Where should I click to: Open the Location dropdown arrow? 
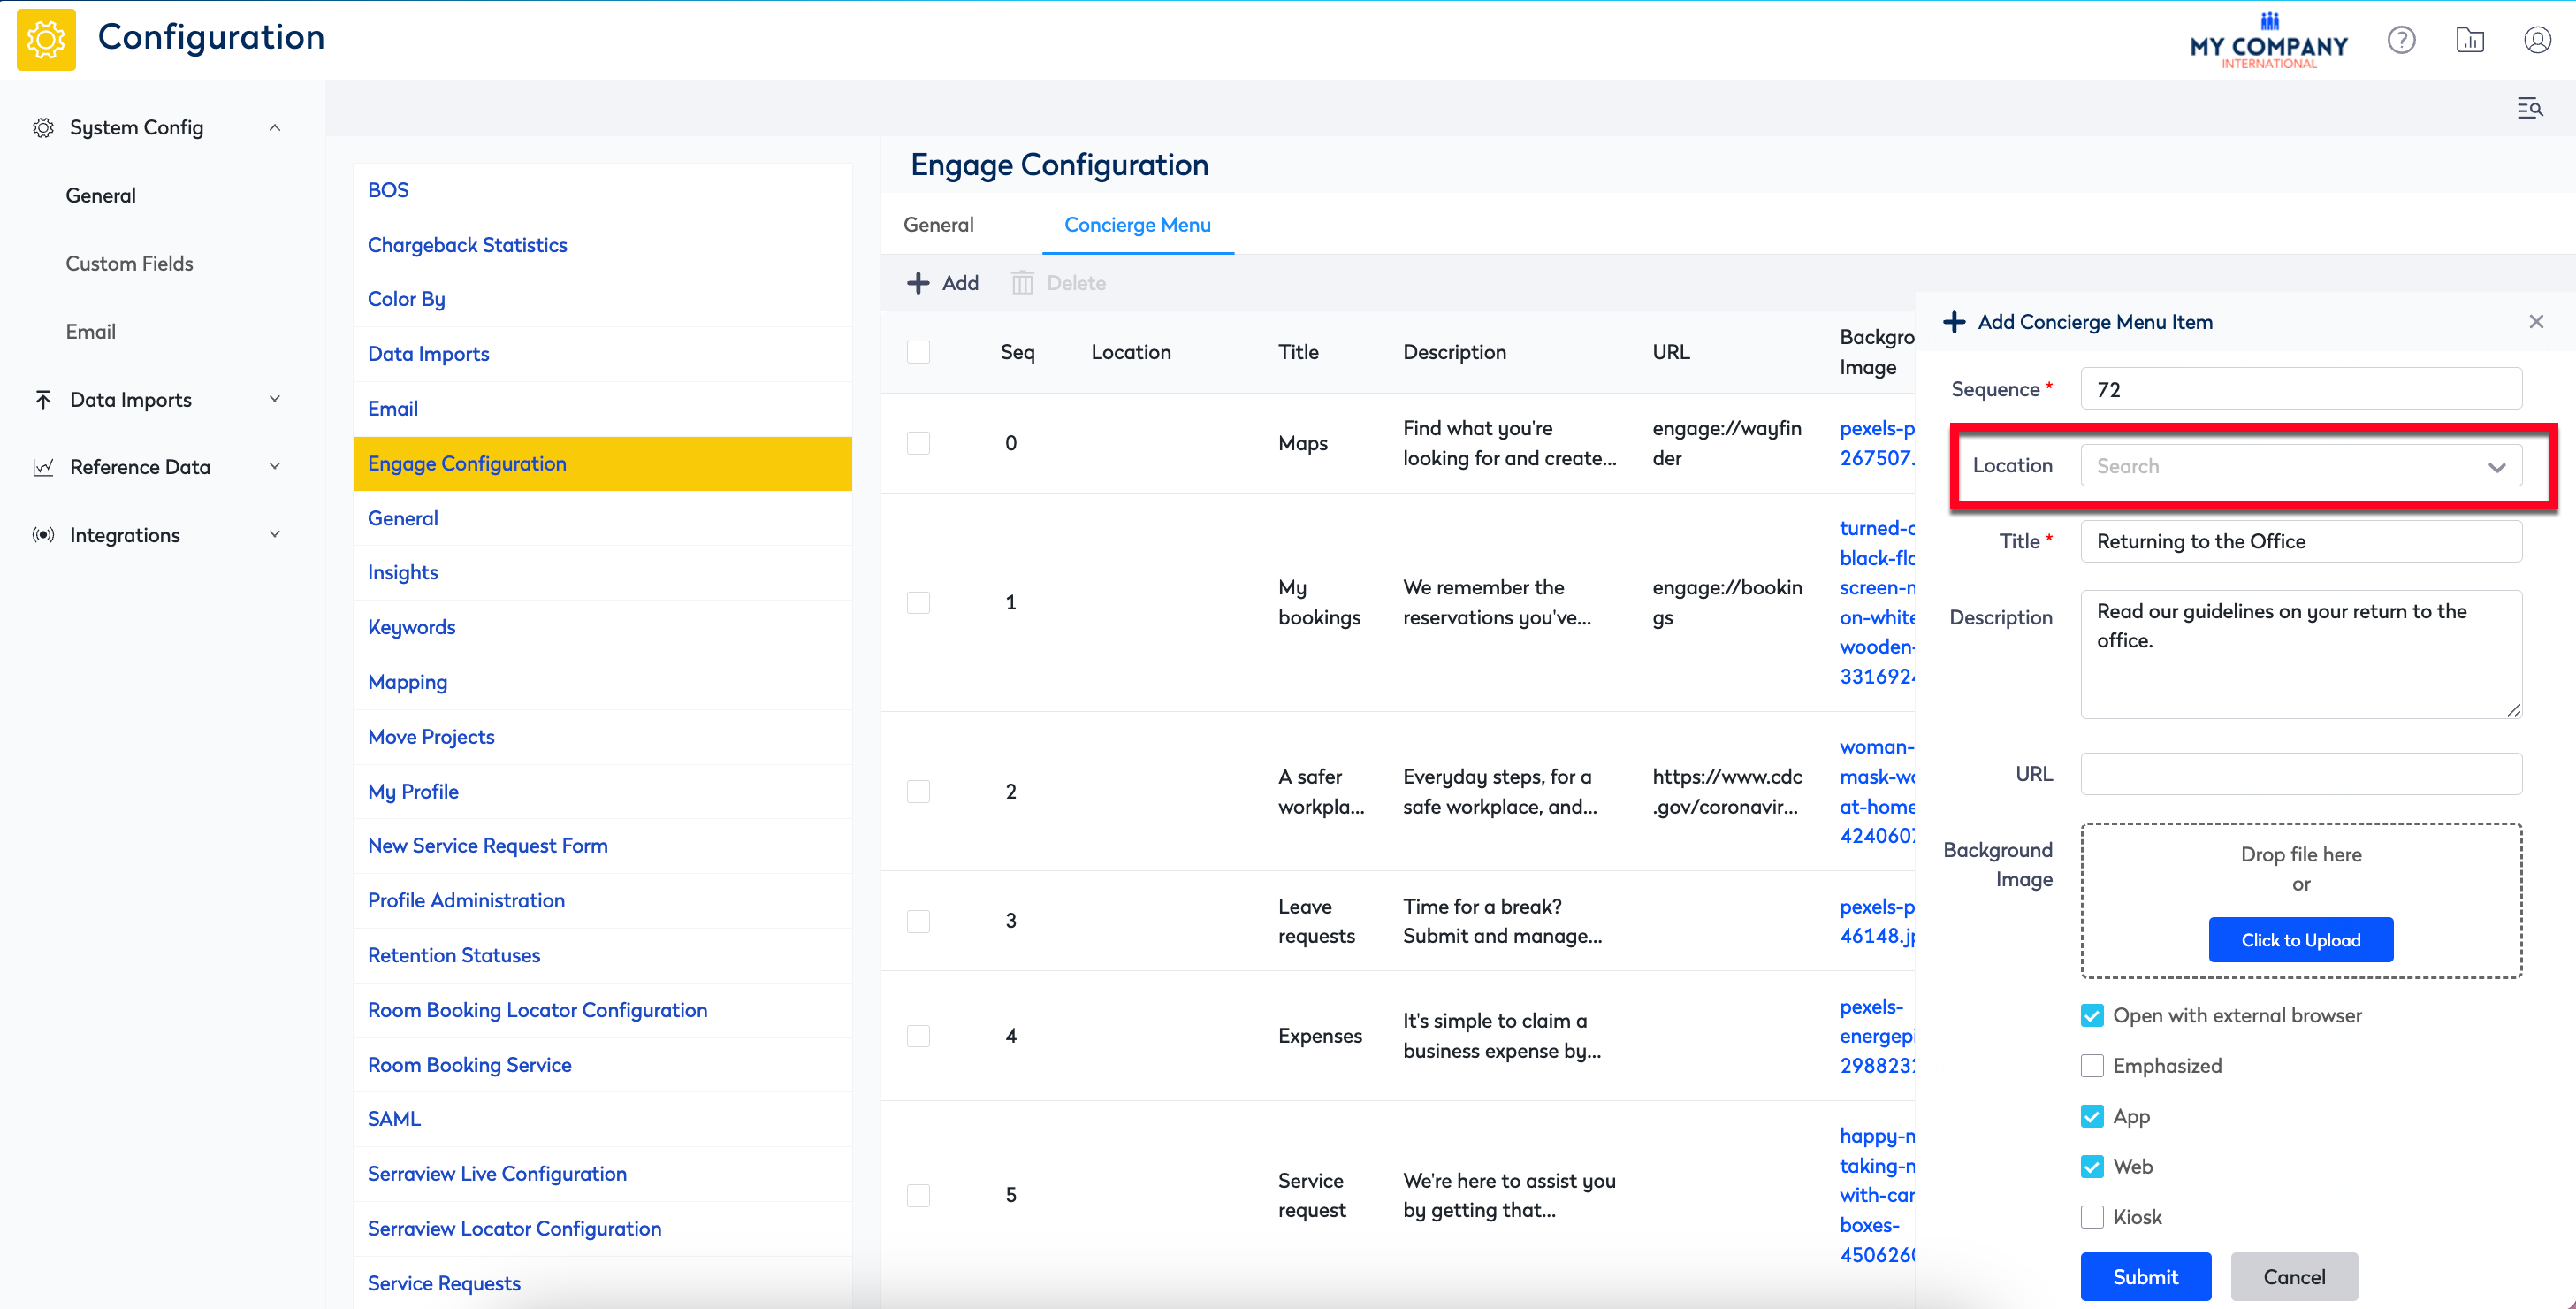tap(2497, 466)
